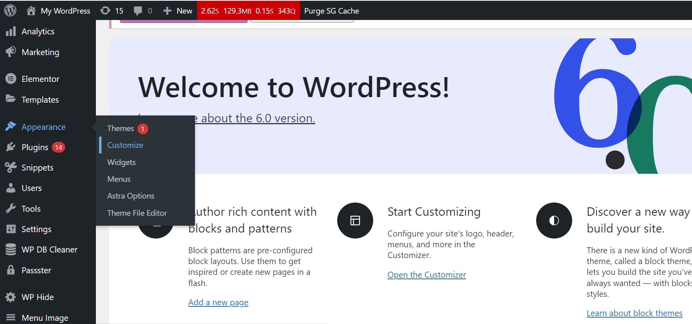692x324 pixels.
Task: Click the home icon beside My WordPress
Action: 31,11
